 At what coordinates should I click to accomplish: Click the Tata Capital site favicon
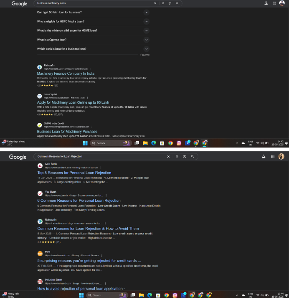40,96
